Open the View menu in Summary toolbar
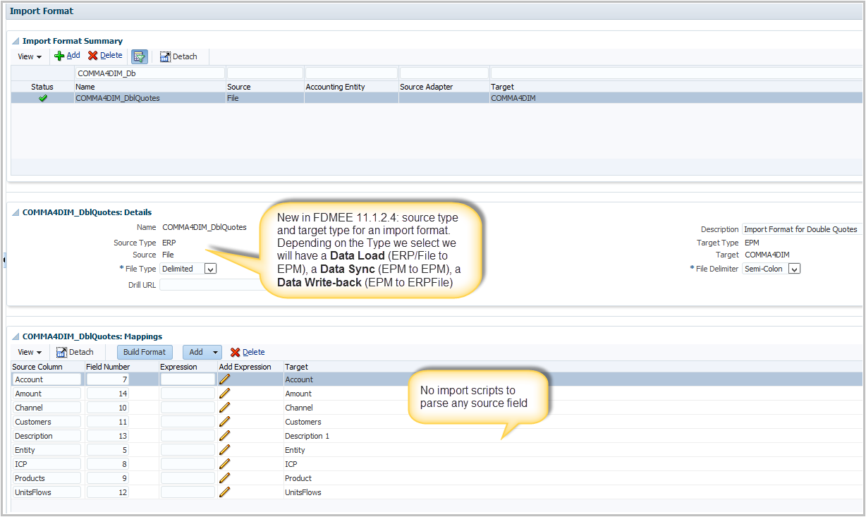The image size is (866, 517). pos(30,56)
